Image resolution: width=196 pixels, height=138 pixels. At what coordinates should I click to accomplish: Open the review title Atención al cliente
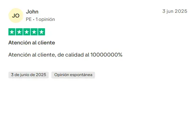click(32, 43)
